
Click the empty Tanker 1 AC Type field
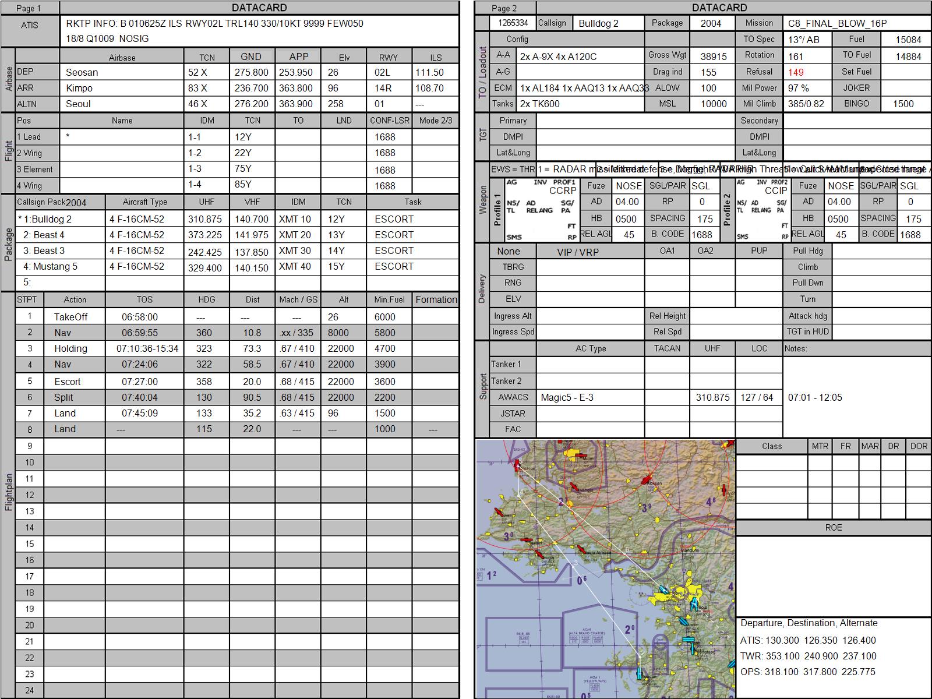pos(590,365)
